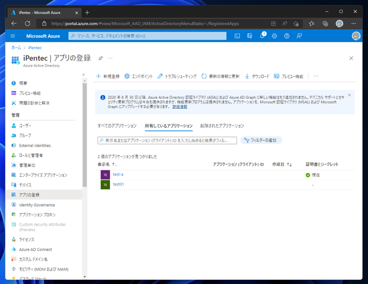Open the test-a application
The height and width of the screenshot is (284, 368).
(x=118, y=174)
